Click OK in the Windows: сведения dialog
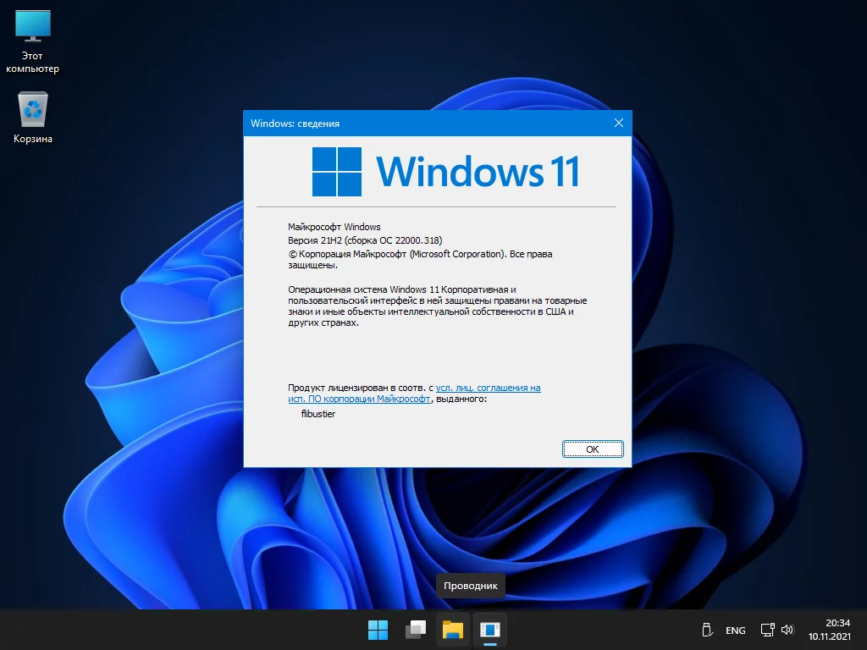 [593, 449]
